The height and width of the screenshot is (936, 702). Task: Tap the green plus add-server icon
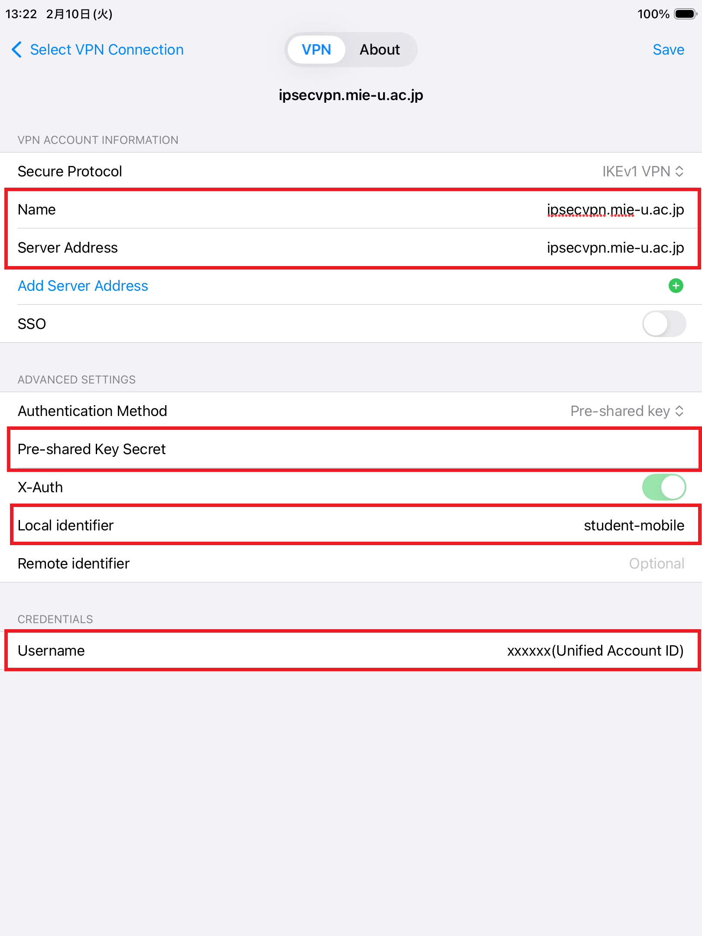(x=676, y=286)
